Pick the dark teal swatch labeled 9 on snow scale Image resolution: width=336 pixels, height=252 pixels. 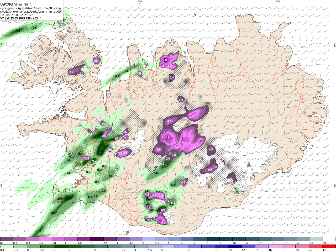(x=226, y=239)
